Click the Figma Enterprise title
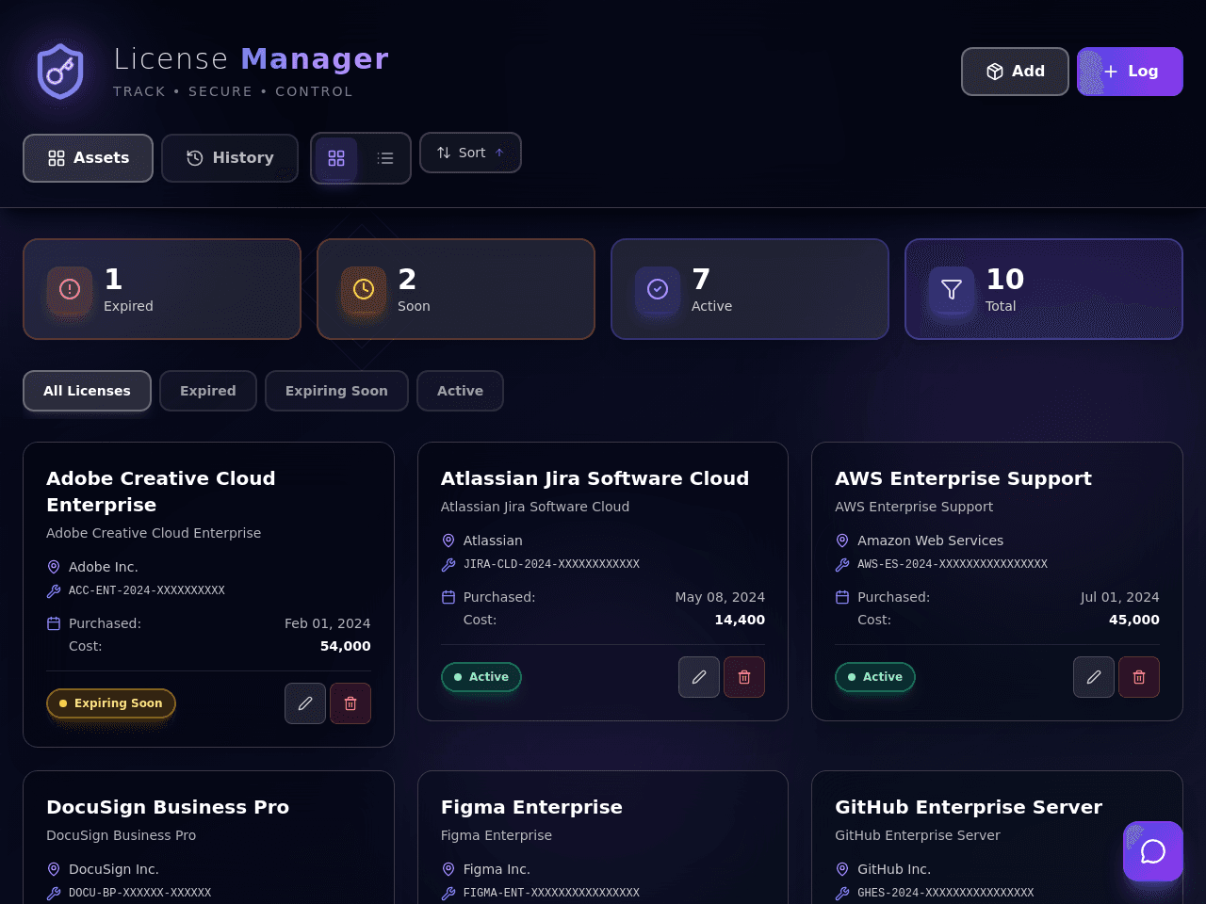The height and width of the screenshot is (904, 1206). coord(531,807)
